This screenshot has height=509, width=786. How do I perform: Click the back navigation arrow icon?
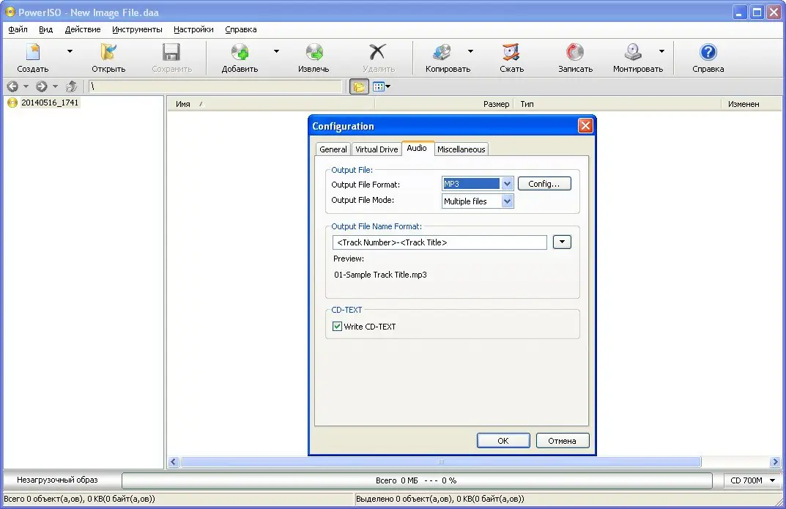12,86
